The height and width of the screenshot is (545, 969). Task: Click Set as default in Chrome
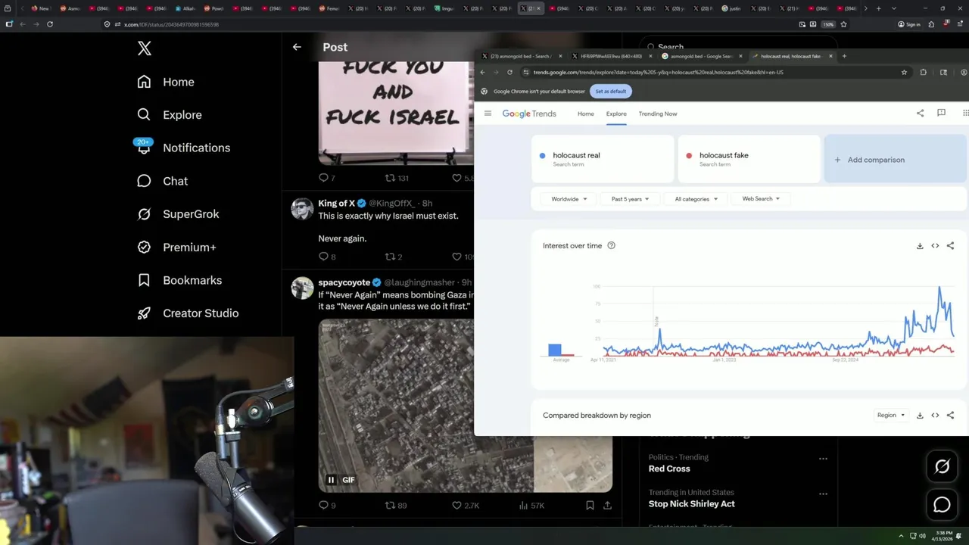tap(611, 91)
